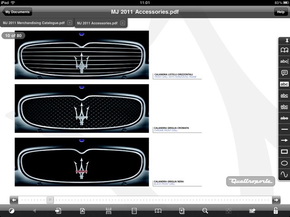Go back to My Documents

(x=17, y=12)
